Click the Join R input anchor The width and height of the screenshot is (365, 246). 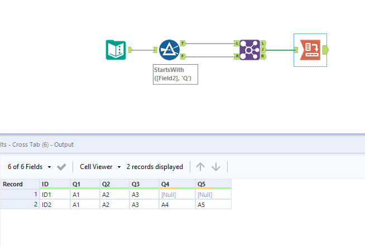pos(237,56)
